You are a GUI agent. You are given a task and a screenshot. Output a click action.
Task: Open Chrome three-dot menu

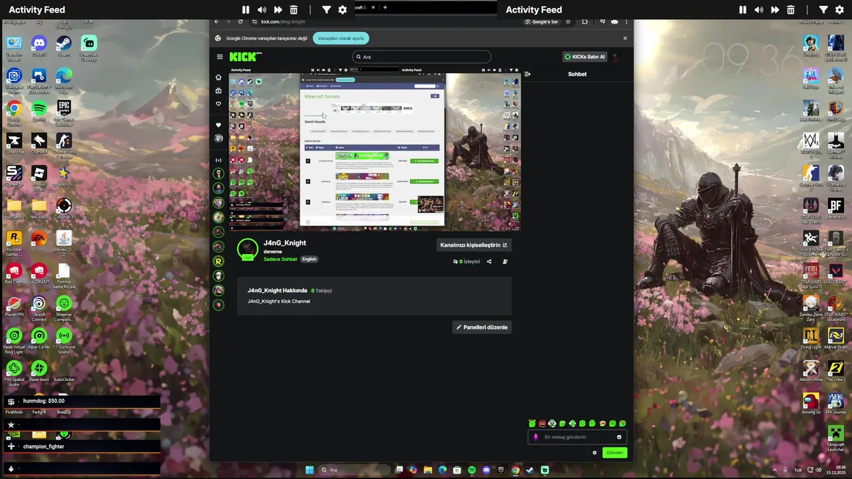click(626, 21)
